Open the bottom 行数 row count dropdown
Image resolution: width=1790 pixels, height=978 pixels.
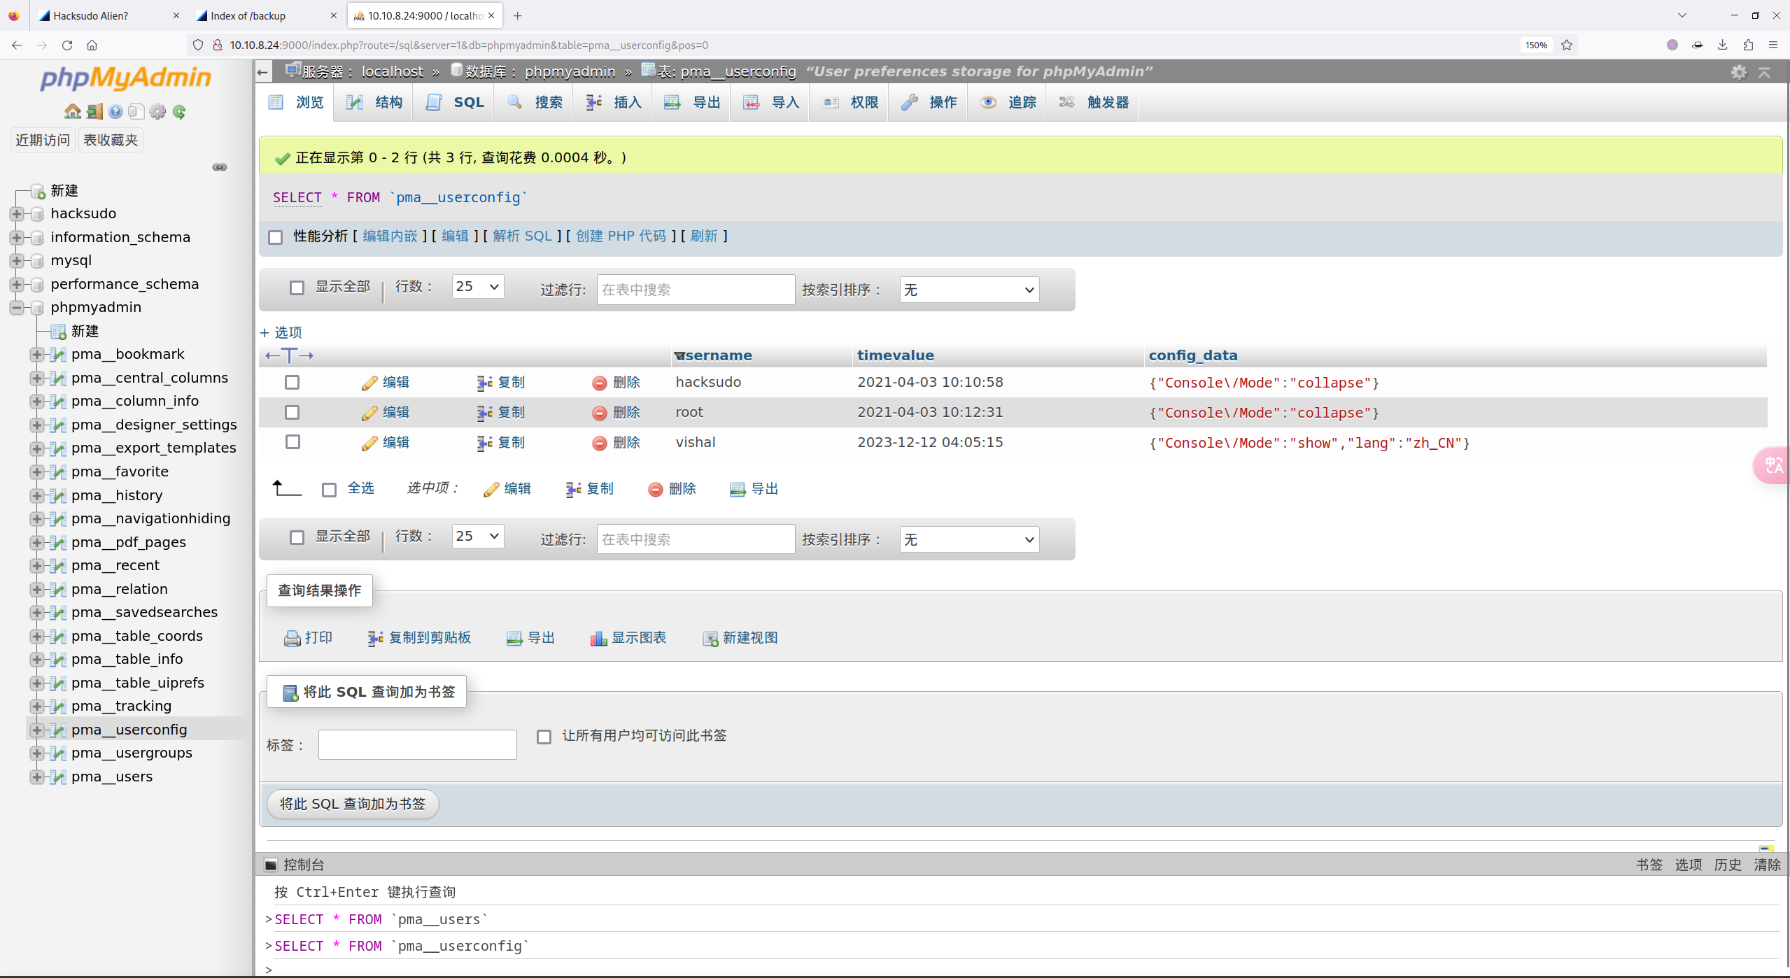478,536
